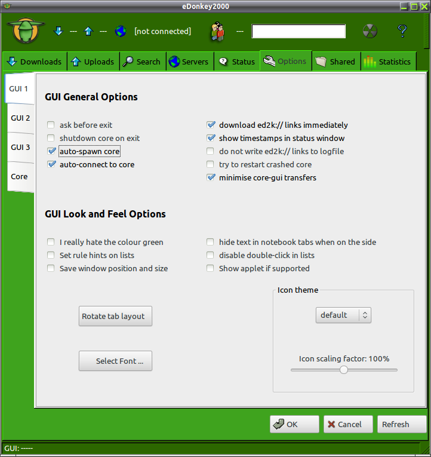Click the Select Font ... button
Viewport: 431px width, 457px height.
coord(115,361)
